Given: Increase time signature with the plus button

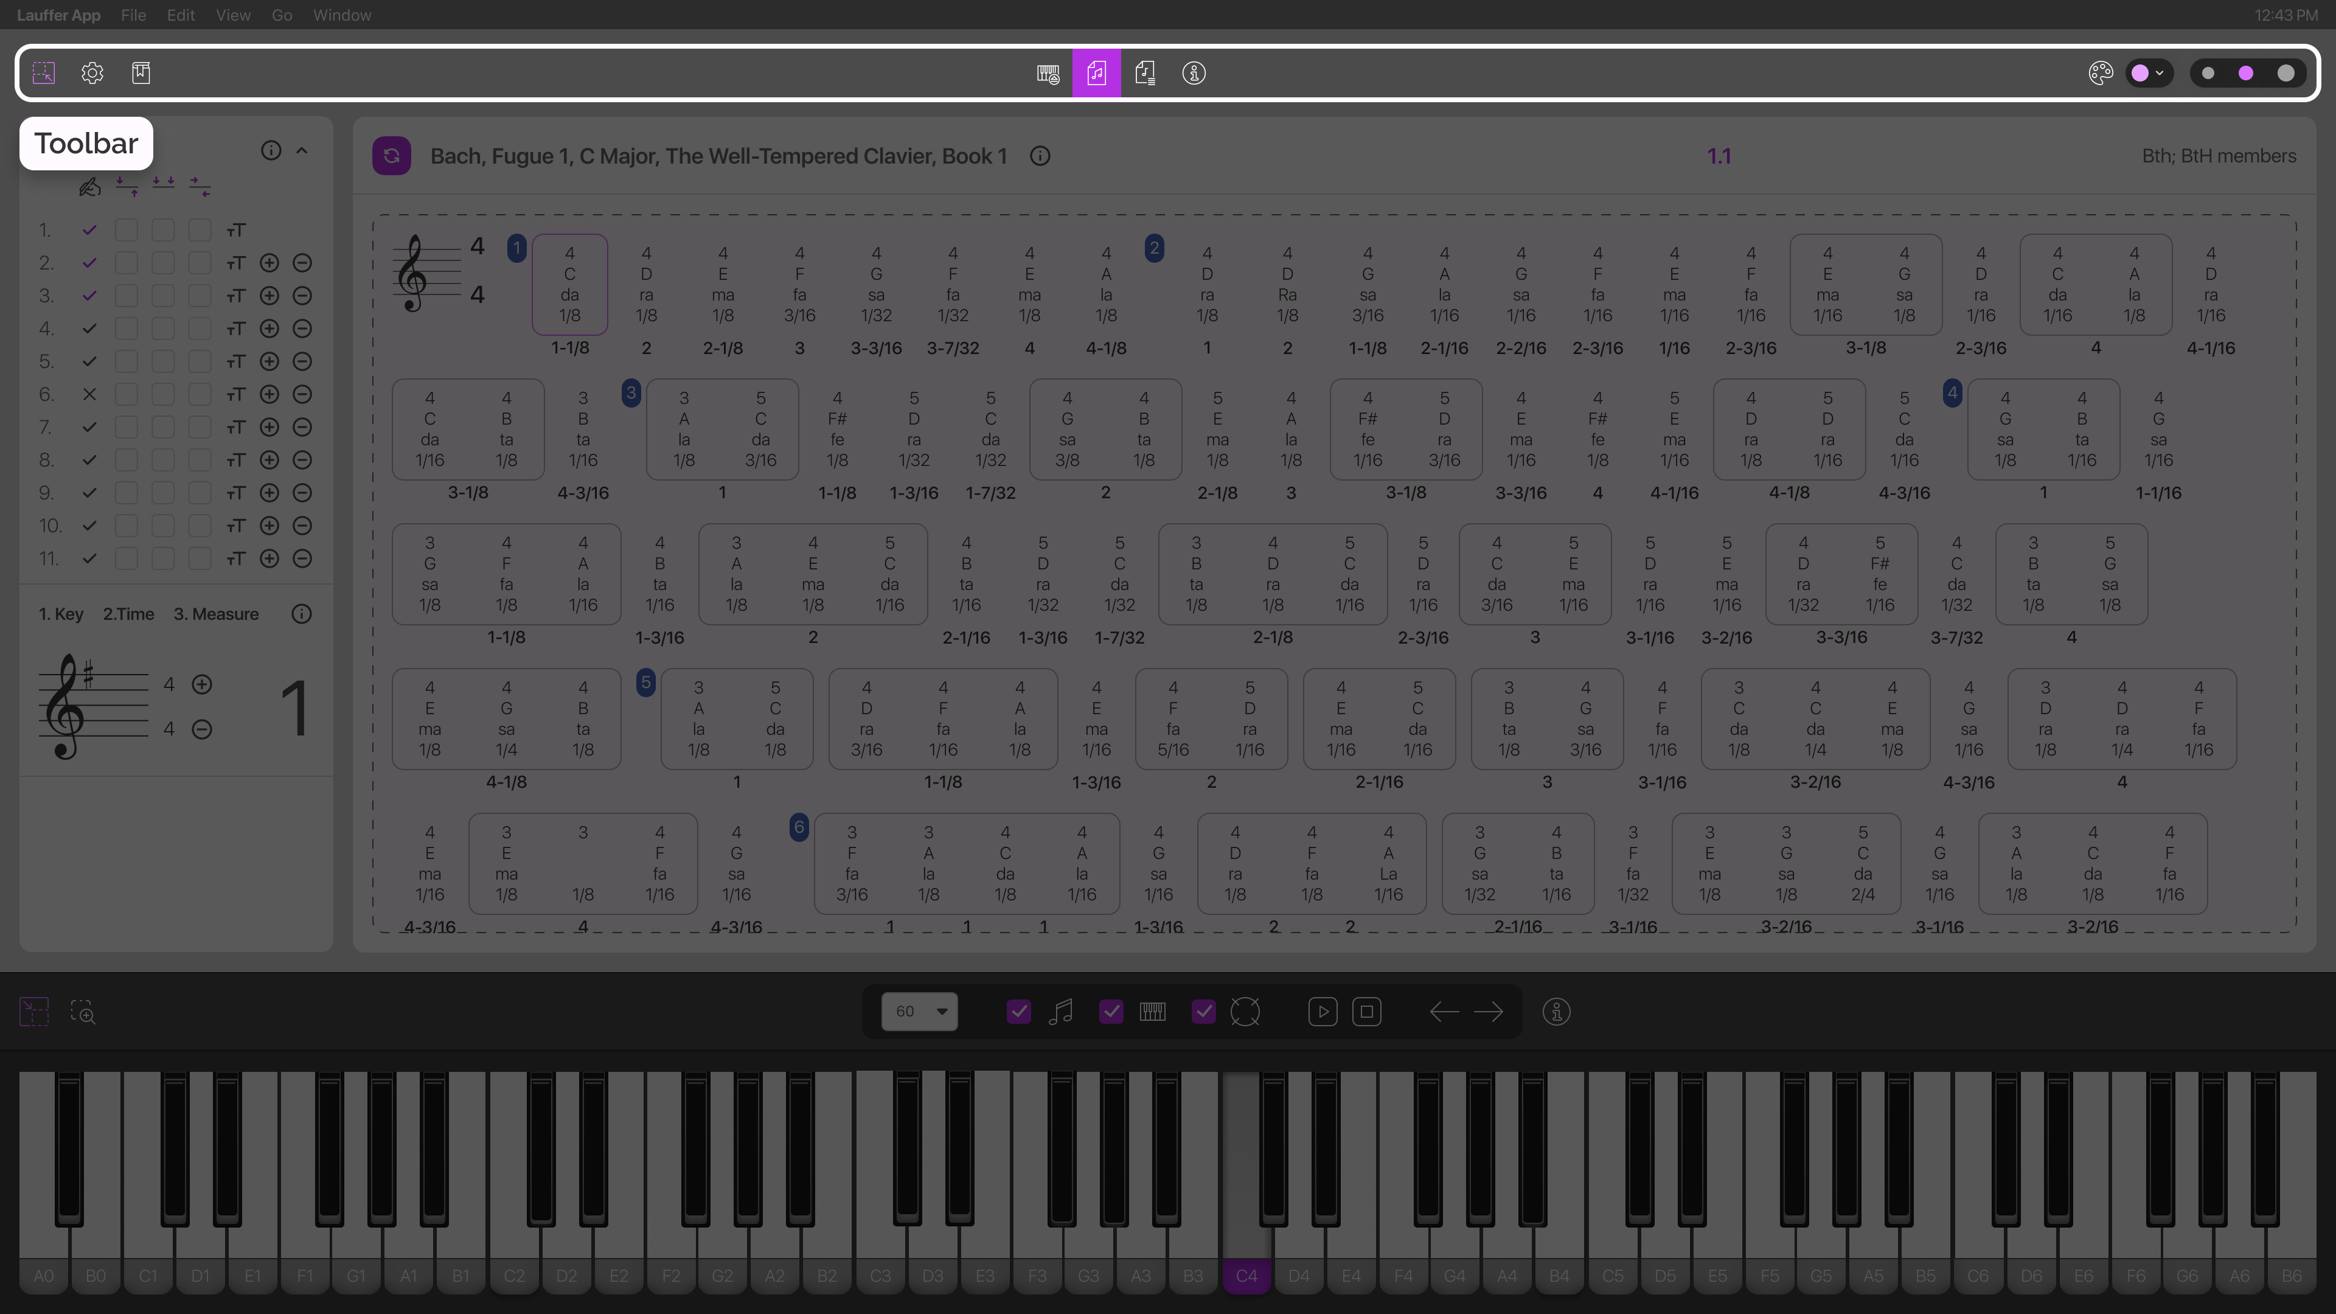Looking at the screenshot, I should point(202,684).
